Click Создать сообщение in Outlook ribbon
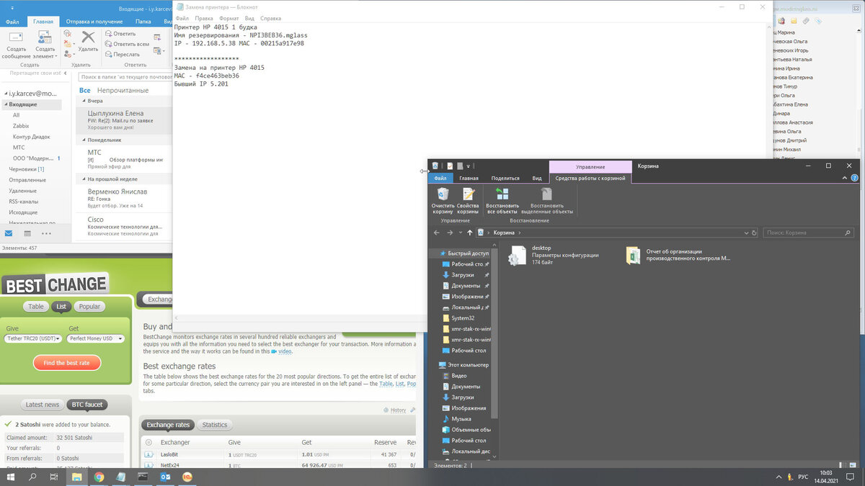Image resolution: width=865 pixels, height=486 pixels. click(16, 44)
